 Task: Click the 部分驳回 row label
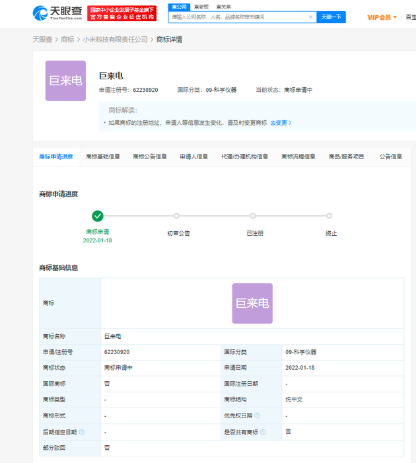click(x=54, y=448)
